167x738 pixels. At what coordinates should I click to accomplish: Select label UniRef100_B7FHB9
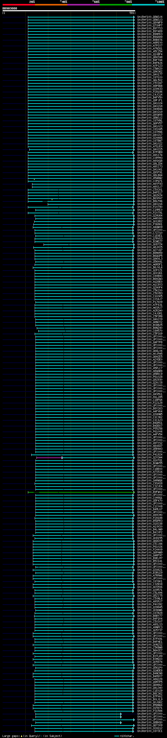click(x=150, y=152)
